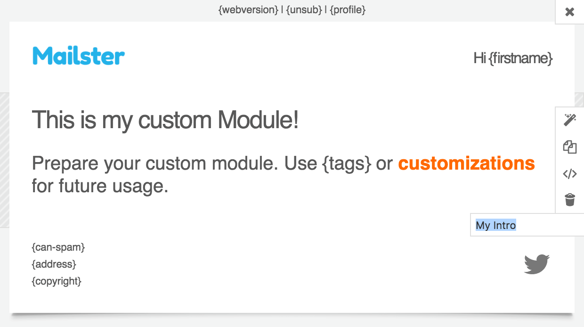Duplicate the module with the copy icon
584x327 pixels.
pyautogui.click(x=570, y=147)
